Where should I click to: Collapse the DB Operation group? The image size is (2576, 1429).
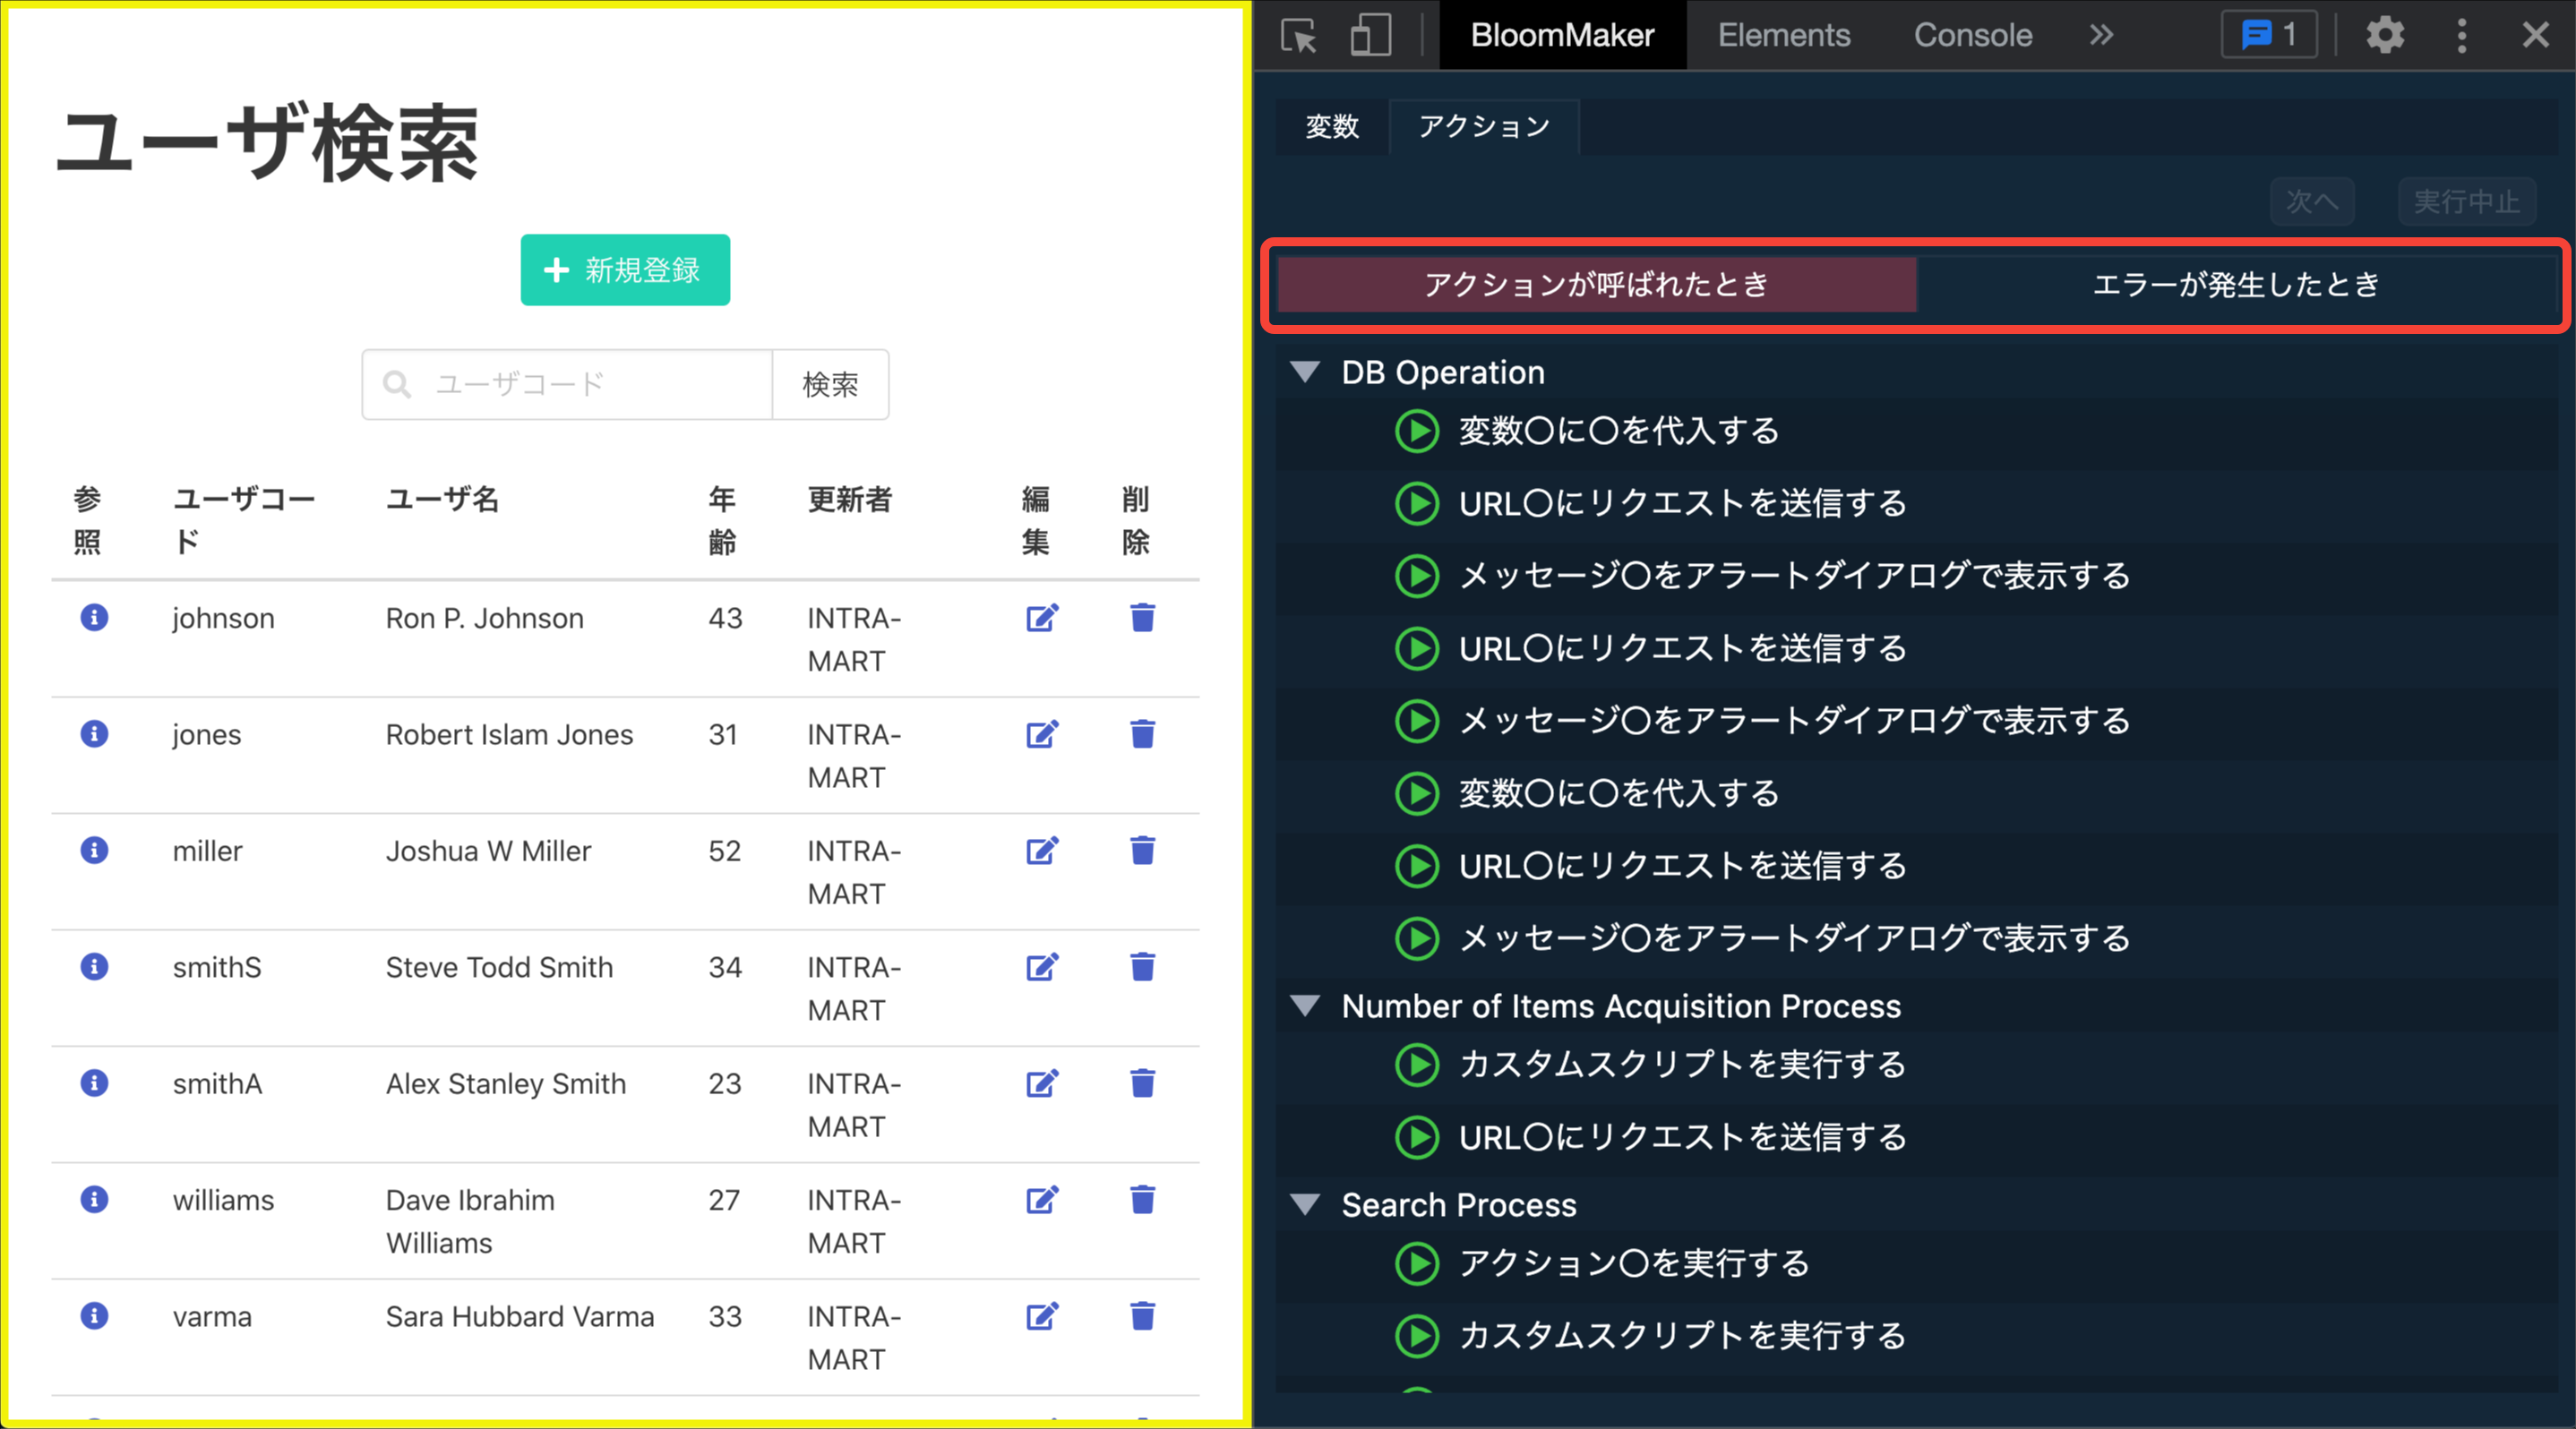pyautogui.click(x=1305, y=372)
